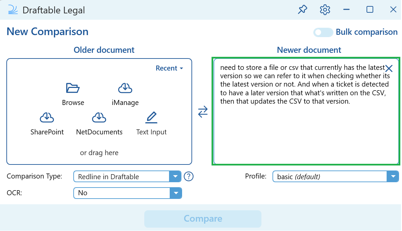Click the New Comparison heading
This screenshot has height=231, width=402.
(47, 31)
